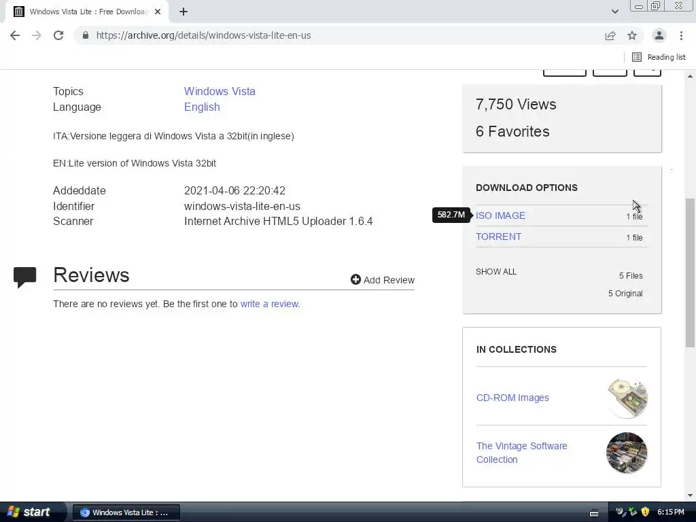Bookmark this page with the star icon
696x522 pixels.
click(x=632, y=35)
